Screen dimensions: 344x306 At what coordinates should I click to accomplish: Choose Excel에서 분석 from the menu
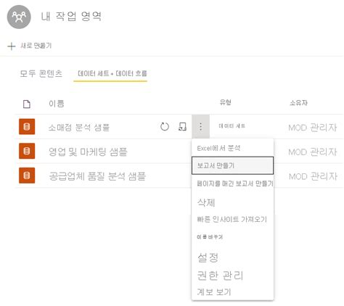click(x=218, y=148)
